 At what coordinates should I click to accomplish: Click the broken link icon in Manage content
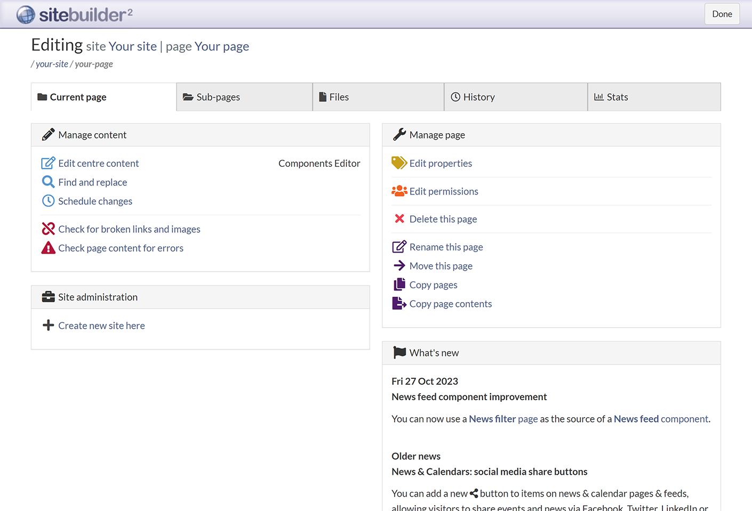(48, 229)
